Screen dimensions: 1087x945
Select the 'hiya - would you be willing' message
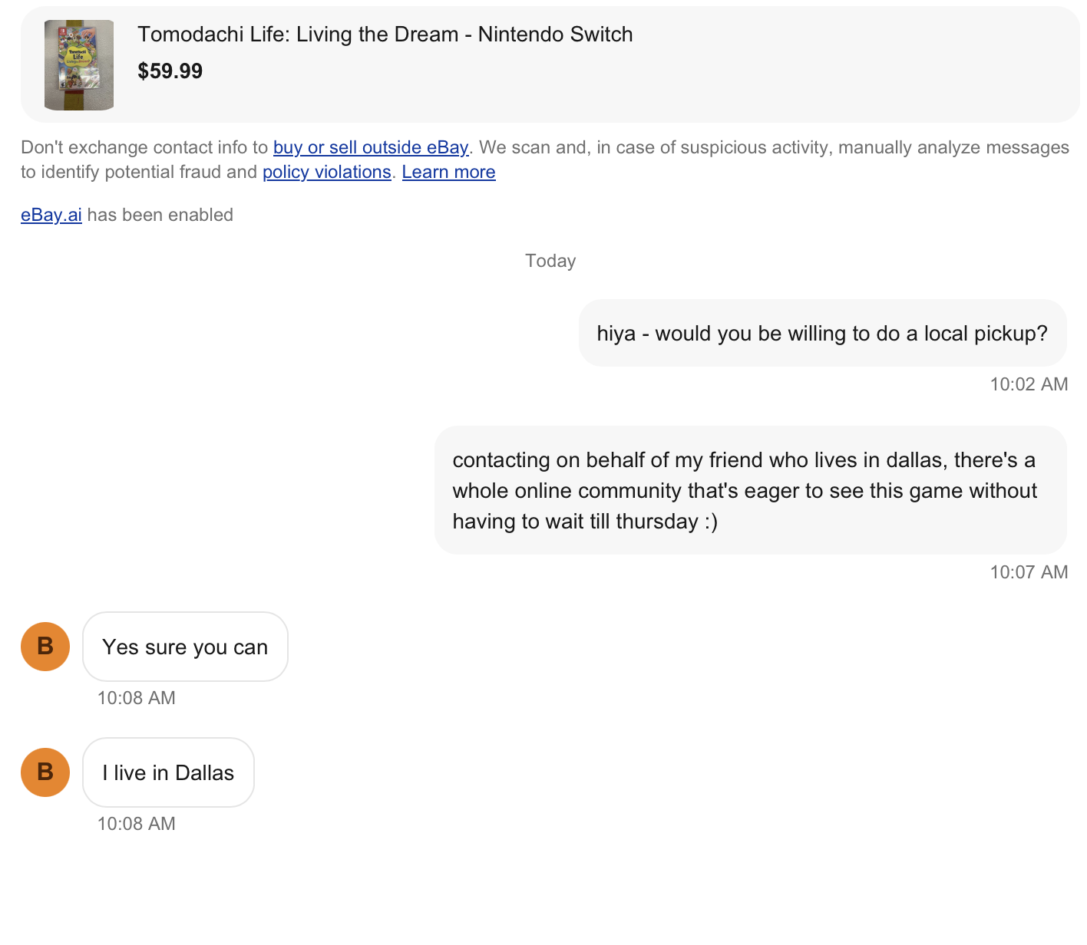click(x=823, y=333)
